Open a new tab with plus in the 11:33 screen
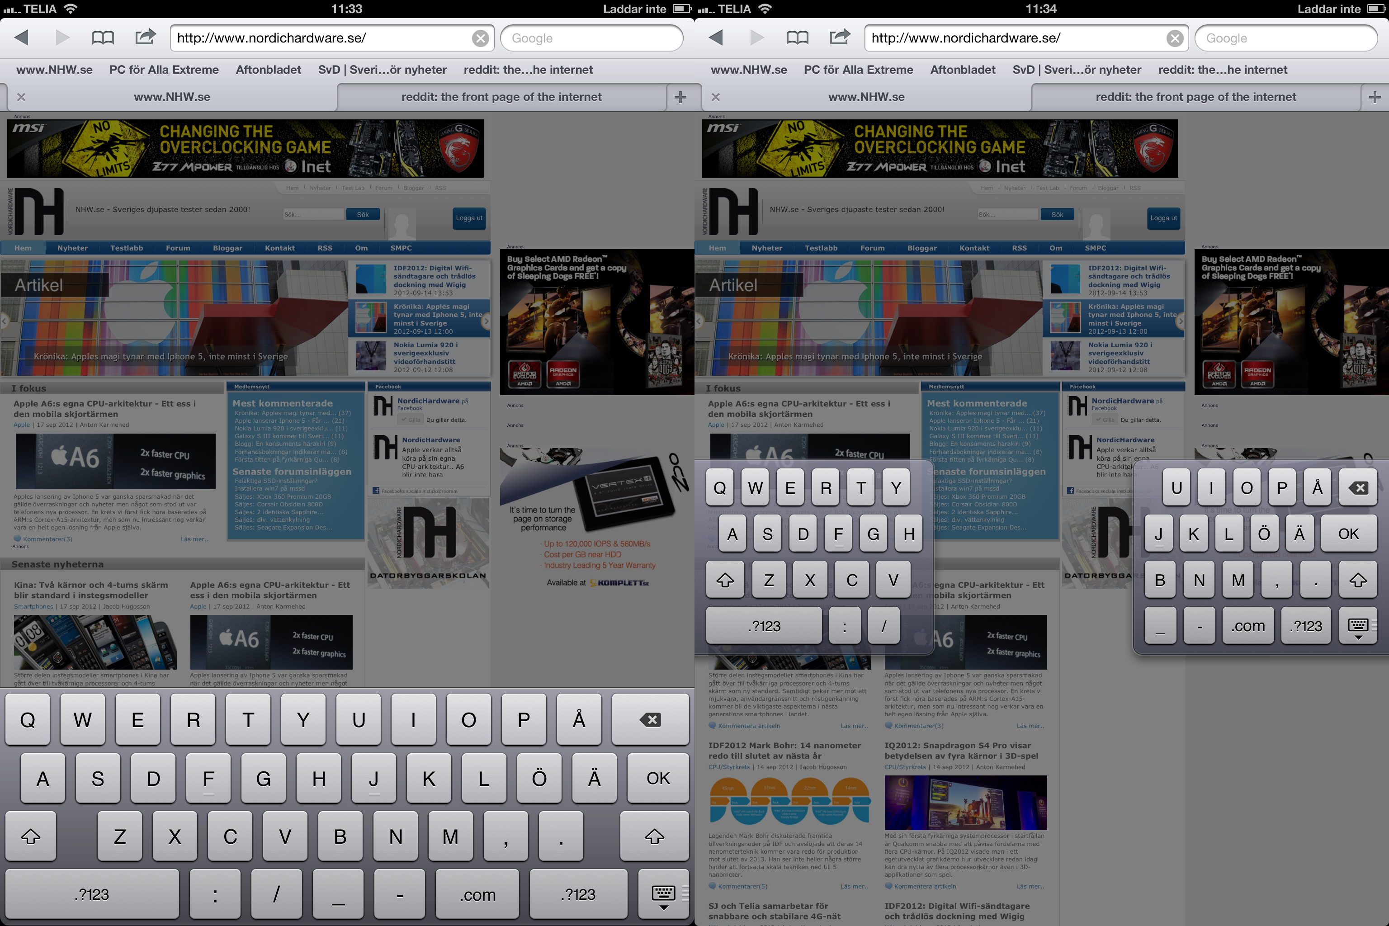Screen dimensions: 1389x926 (680, 97)
